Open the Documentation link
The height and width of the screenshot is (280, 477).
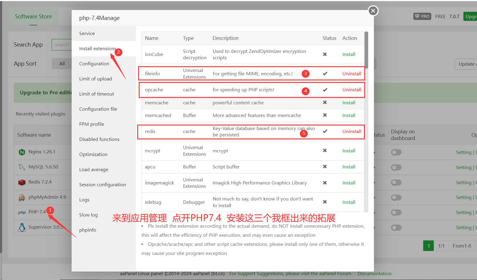pos(375,274)
